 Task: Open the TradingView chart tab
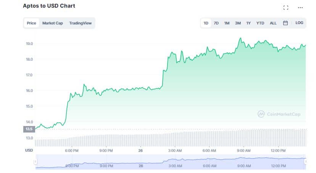(80, 23)
